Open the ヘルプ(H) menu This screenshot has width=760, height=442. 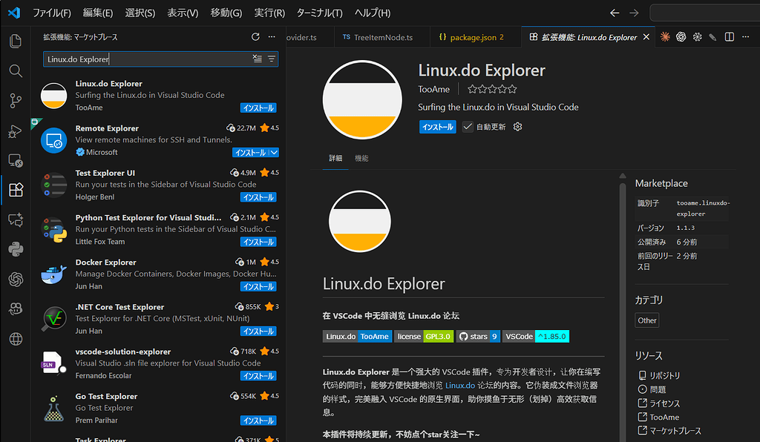[x=373, y=13]
